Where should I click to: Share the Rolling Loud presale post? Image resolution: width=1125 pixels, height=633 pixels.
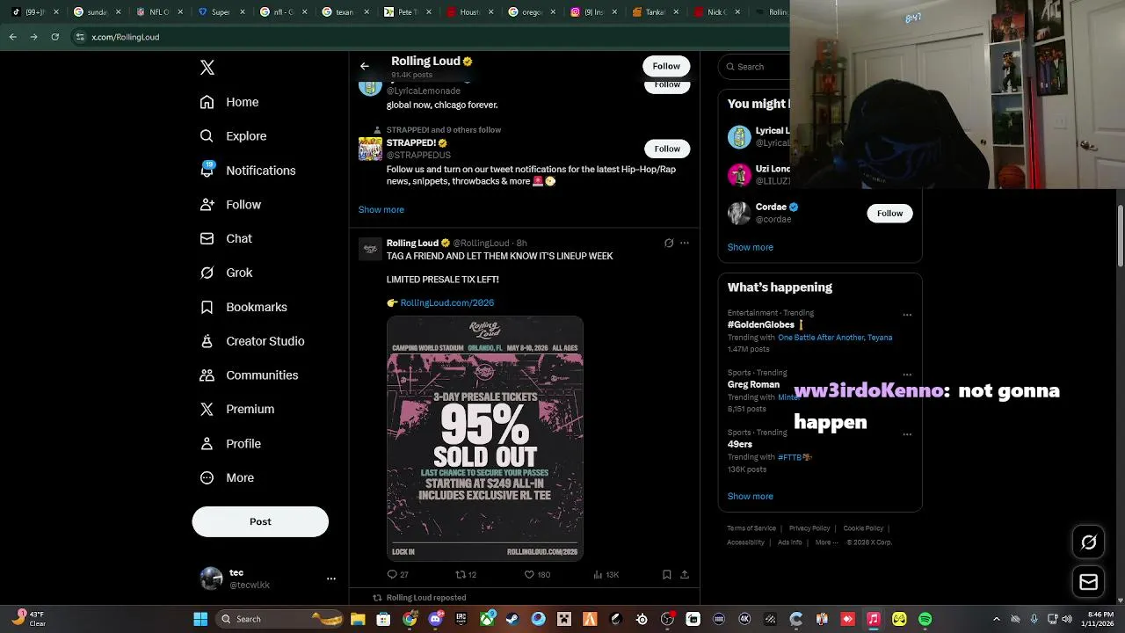pos(685,574)
